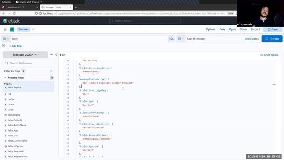Viewport: 284px width, 160px height.
Task: Select the _id field
Action: pos(9,94)
